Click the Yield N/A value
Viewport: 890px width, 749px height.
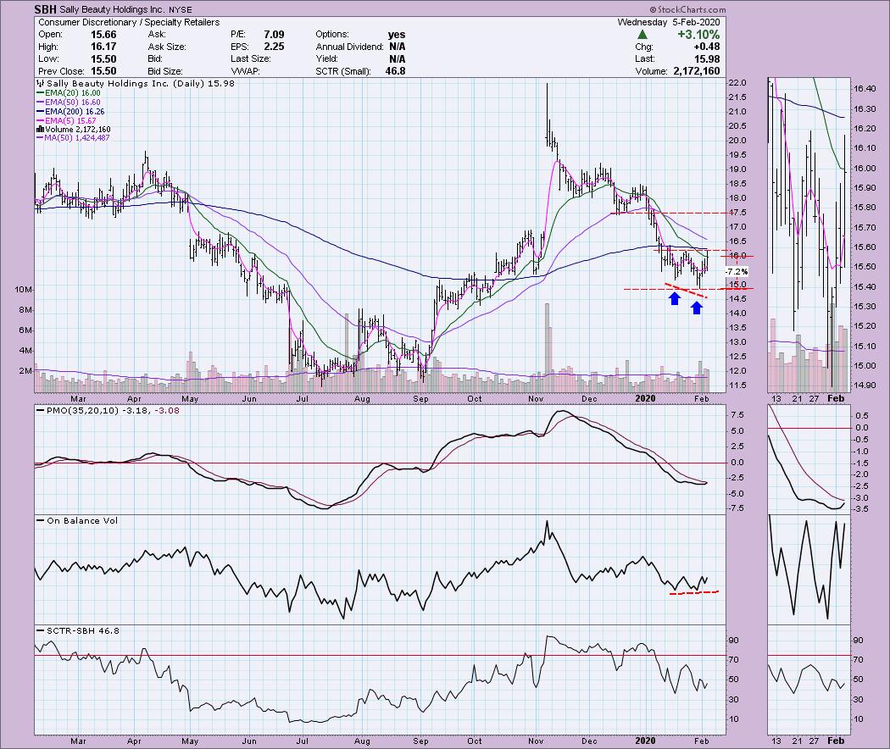pyautogui.click(x=397, y=59)
